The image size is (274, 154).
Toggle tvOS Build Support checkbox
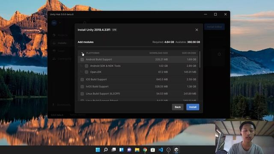[82, 86]
